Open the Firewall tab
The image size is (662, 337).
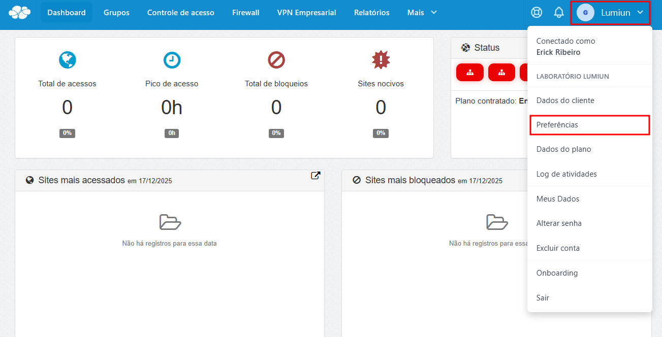coord(245,13)
